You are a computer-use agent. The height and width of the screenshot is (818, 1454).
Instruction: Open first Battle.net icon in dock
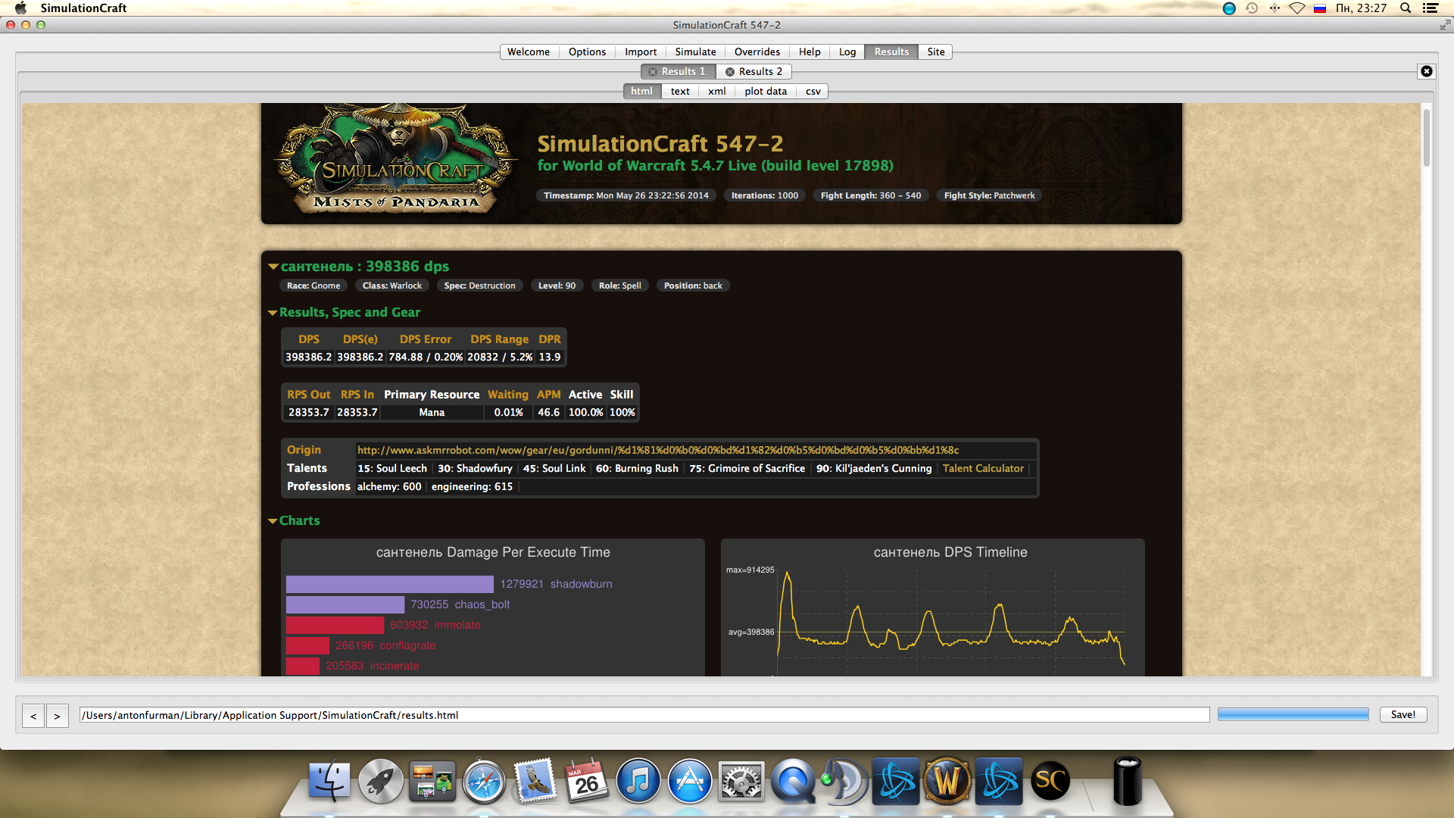[x=896, y=781]
